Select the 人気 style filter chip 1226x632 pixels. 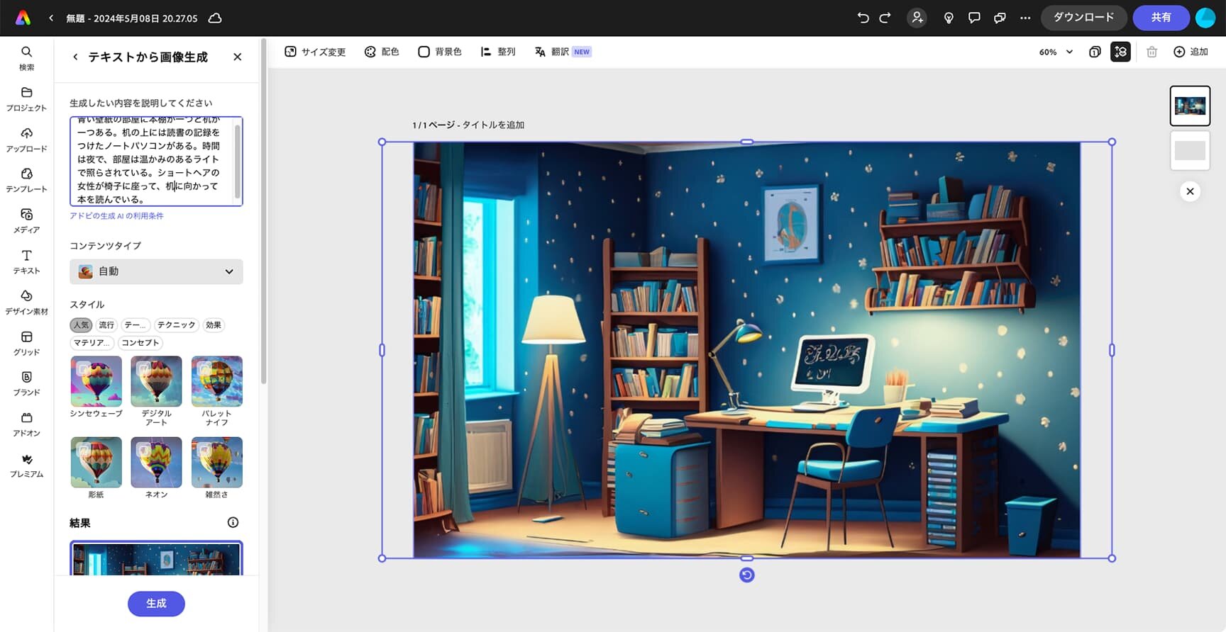pos(81,325)
